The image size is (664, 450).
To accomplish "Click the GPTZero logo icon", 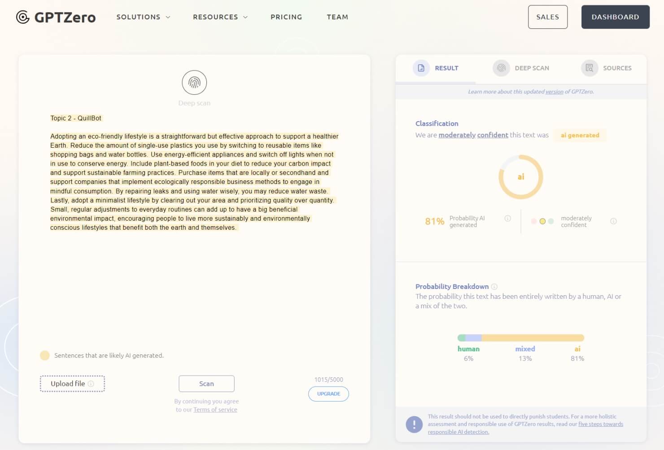I will [x=22, y=17].
